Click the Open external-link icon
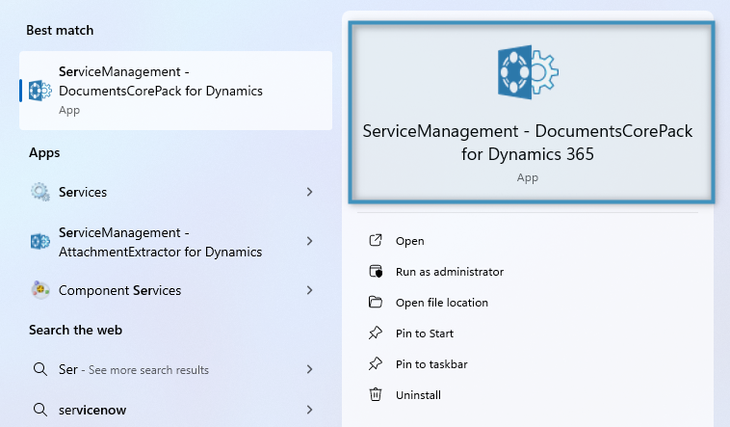This screenshot has width=730, height=427. click(376, 240)
